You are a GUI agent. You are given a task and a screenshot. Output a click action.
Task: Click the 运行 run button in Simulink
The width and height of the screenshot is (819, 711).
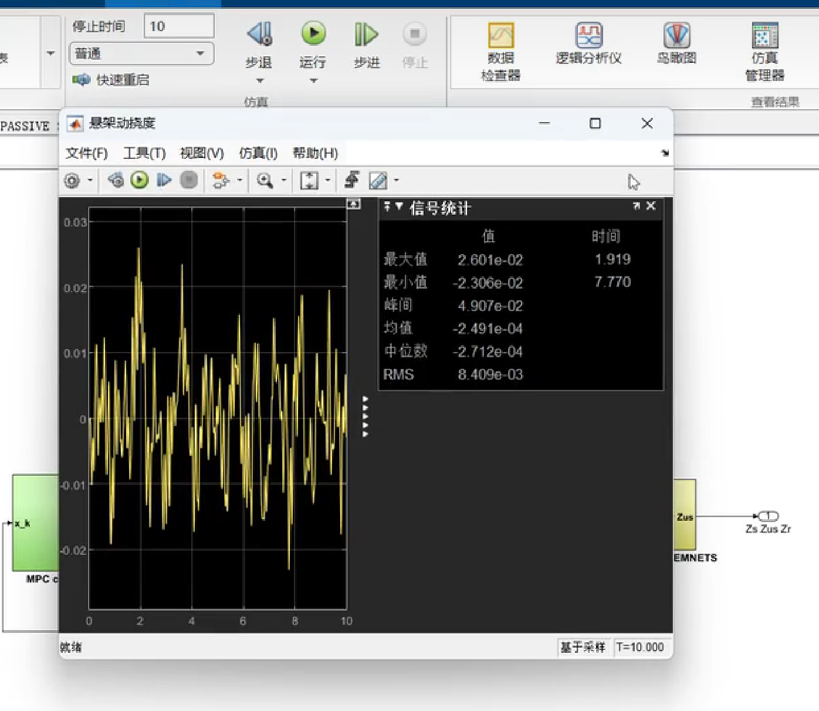[x=313, y=45]
